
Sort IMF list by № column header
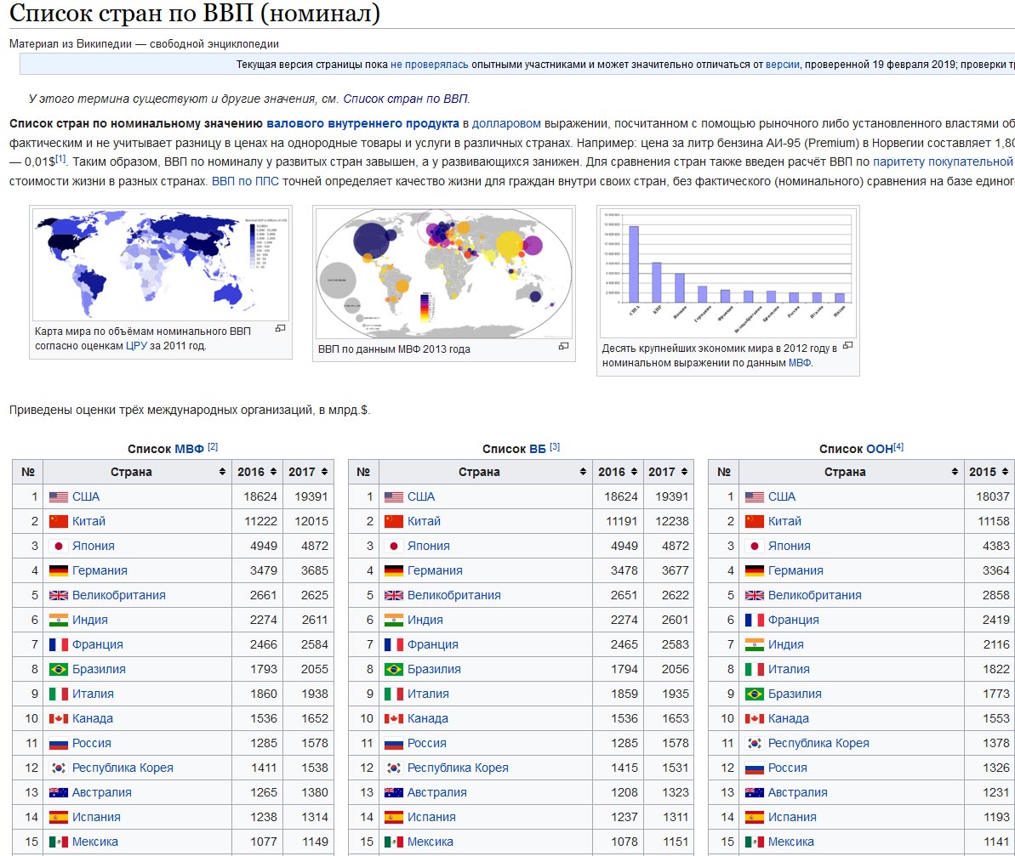click(28, 472)
